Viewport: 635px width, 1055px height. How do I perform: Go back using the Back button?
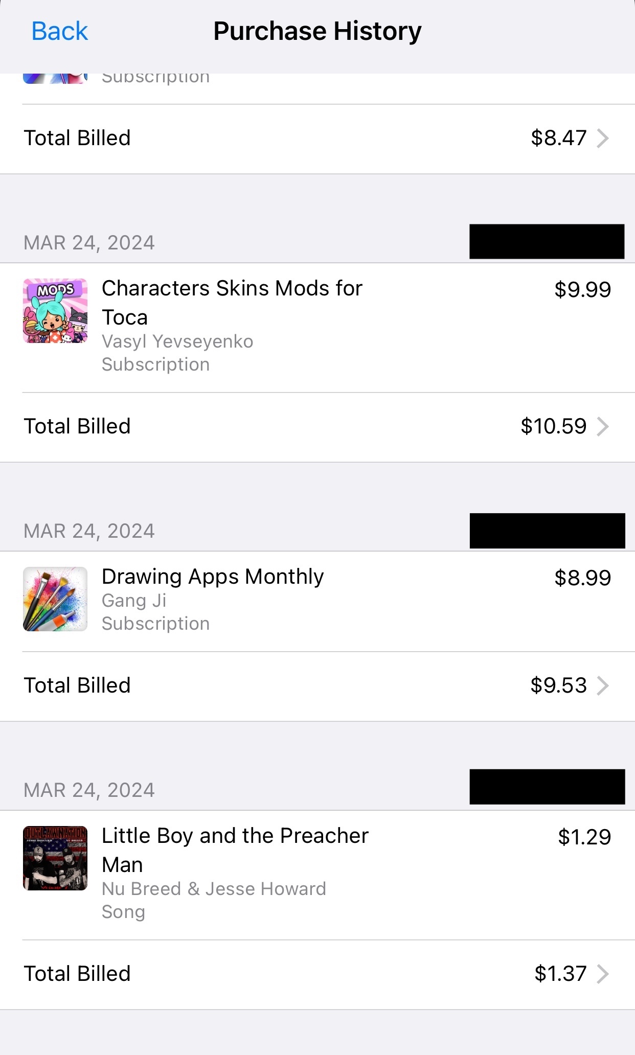point(59,31)
